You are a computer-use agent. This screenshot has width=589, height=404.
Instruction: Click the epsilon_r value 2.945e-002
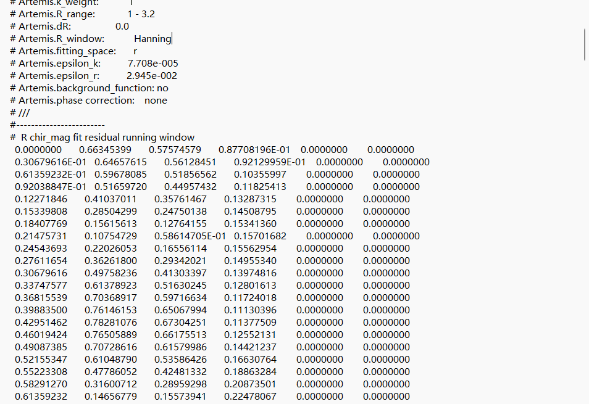coord(151,75)
